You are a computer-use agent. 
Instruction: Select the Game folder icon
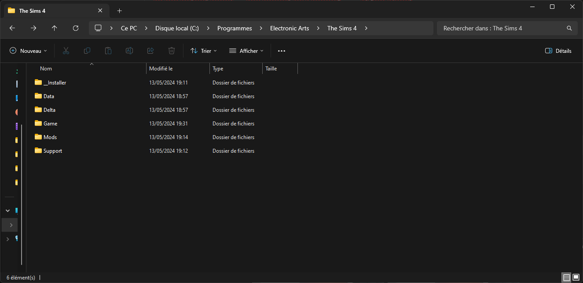(38, 123)
